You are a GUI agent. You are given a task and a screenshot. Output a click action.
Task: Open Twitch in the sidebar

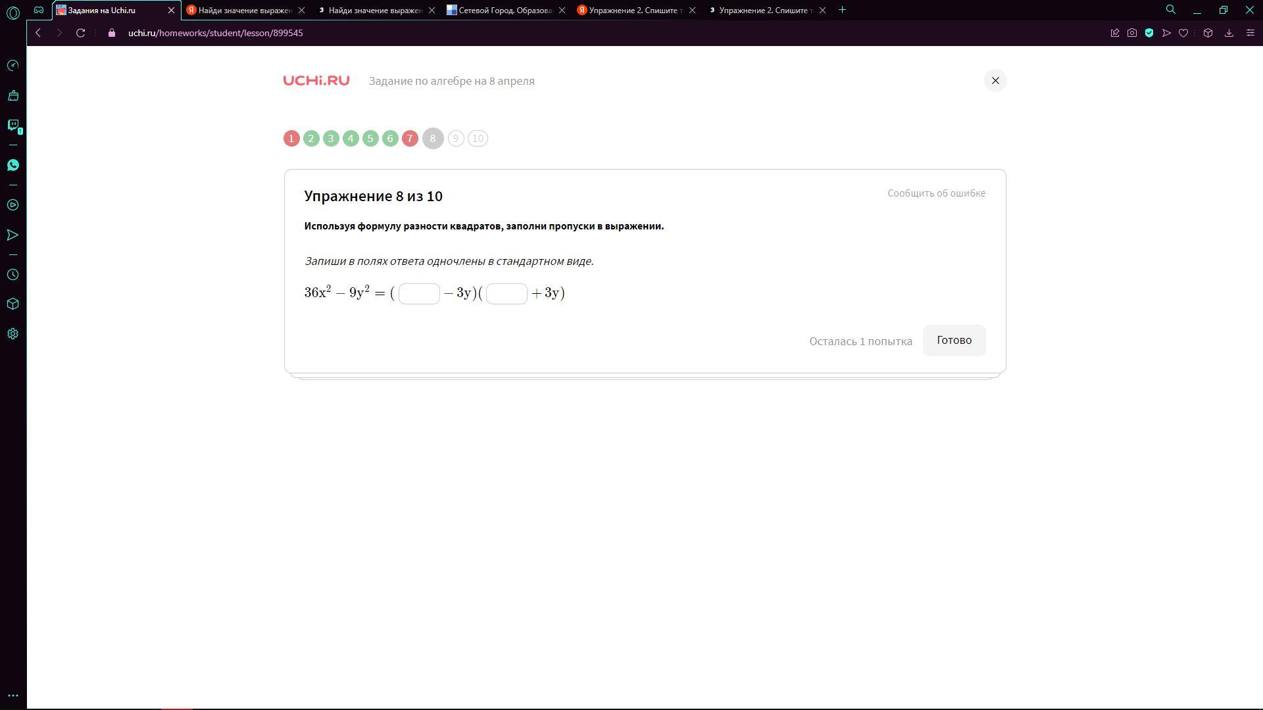12,125
